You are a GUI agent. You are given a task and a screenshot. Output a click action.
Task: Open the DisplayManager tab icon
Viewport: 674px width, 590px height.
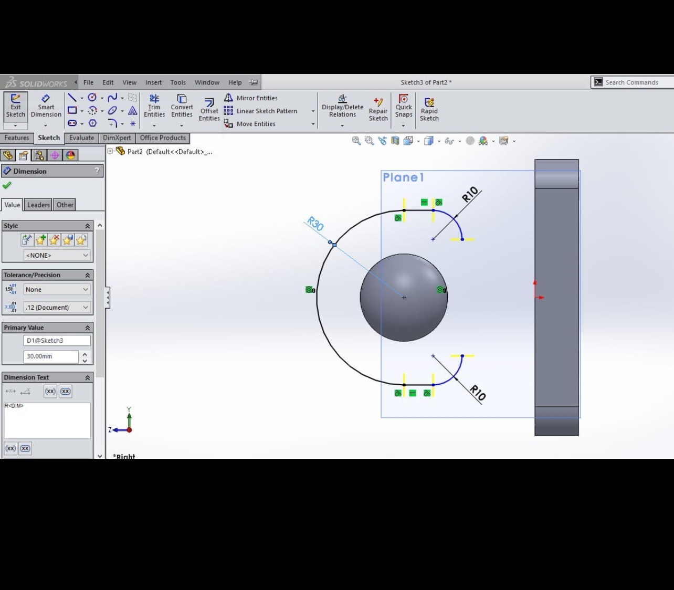[x=70, y=155]
